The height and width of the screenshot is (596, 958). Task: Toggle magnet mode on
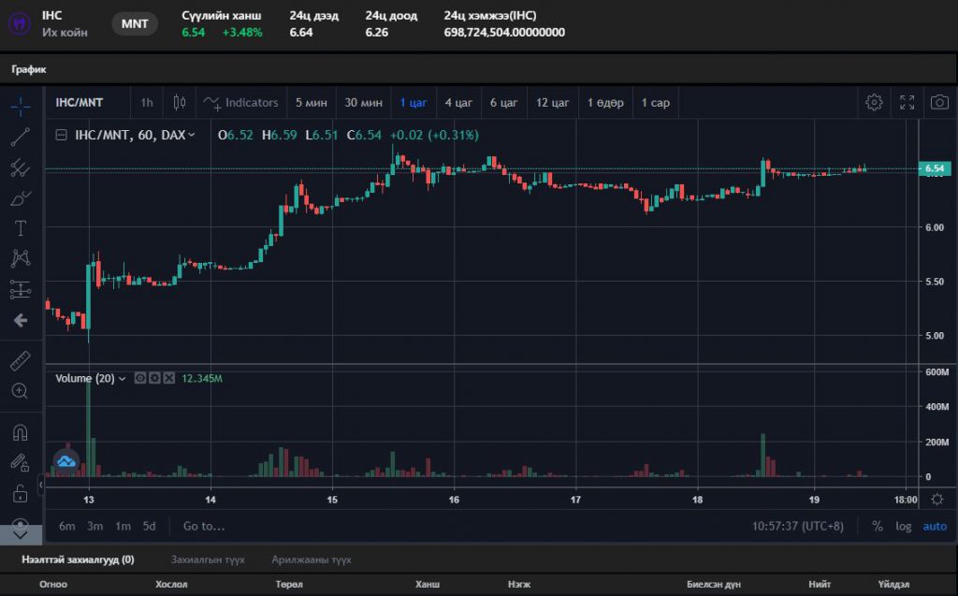pyautogui.click(x=21, y=432)
